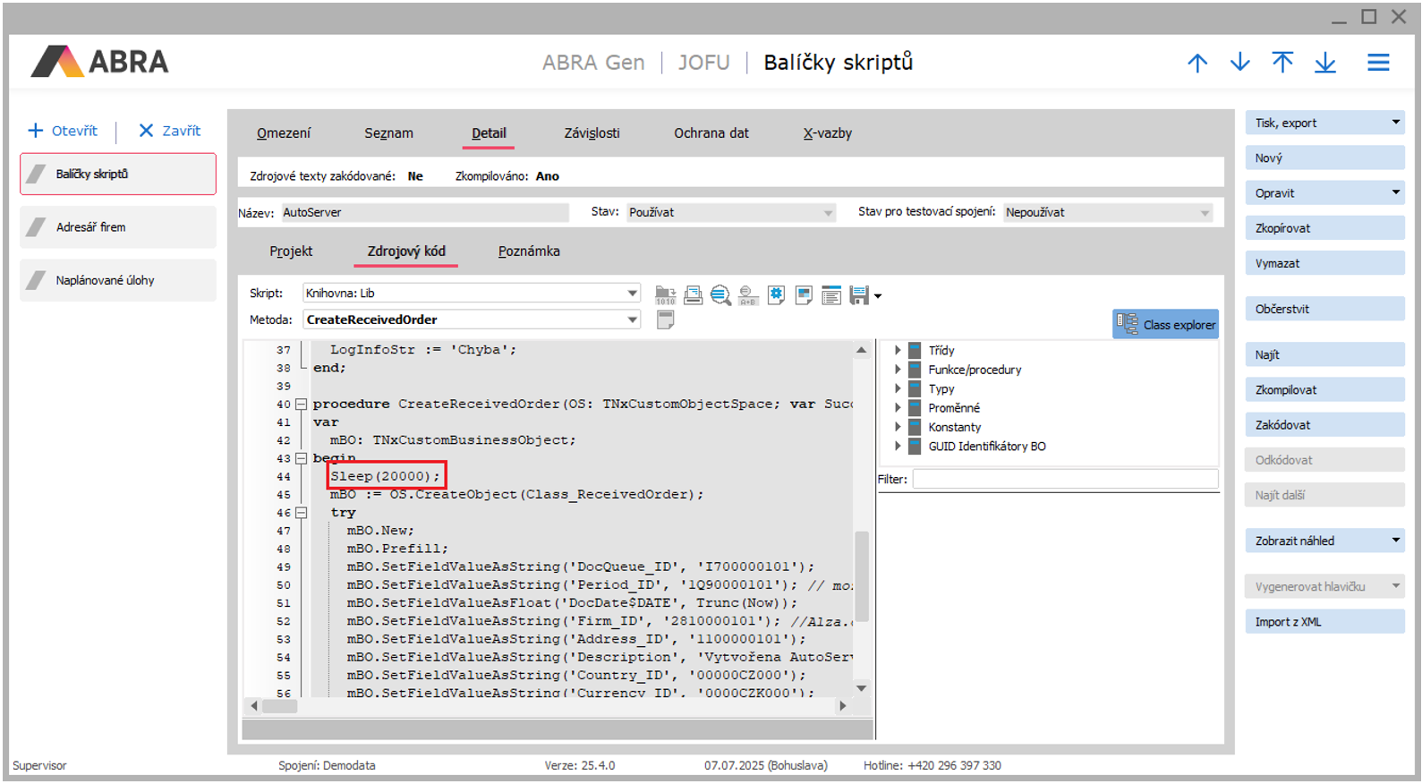Click the folder with 1010 binary icon
Viewport: 1422px width, 784px height.
[665, 295]
